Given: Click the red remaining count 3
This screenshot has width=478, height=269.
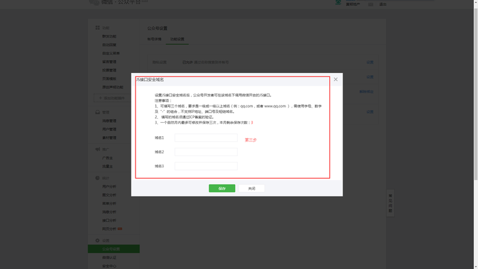Looking at the screenshot, I should pos(252,123).
